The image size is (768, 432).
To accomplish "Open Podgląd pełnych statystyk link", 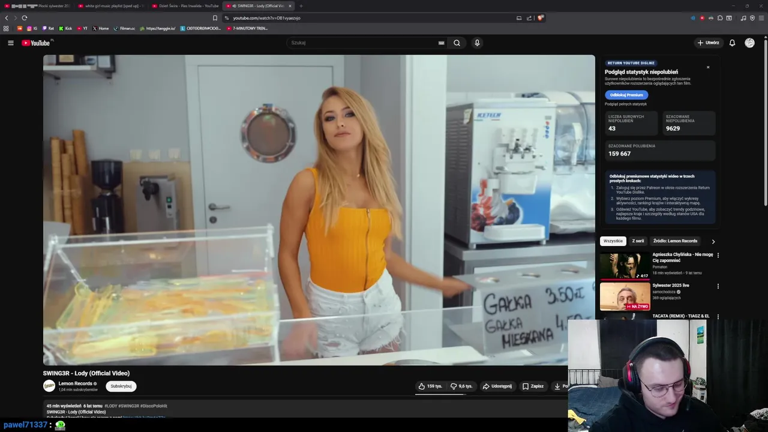I will click(625, 104).
